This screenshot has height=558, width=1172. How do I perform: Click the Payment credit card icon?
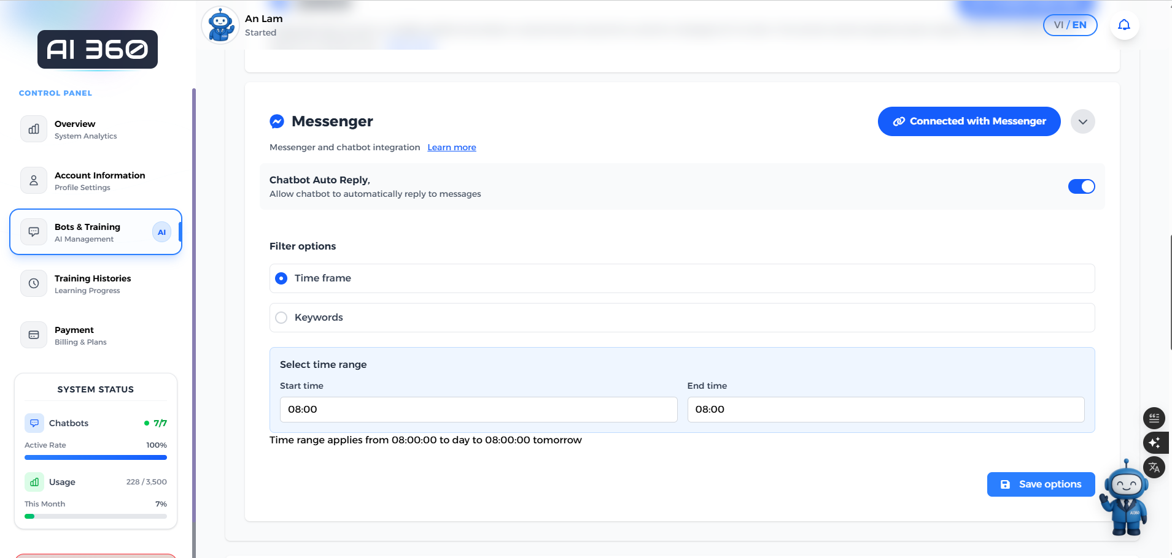coord(34,335)
